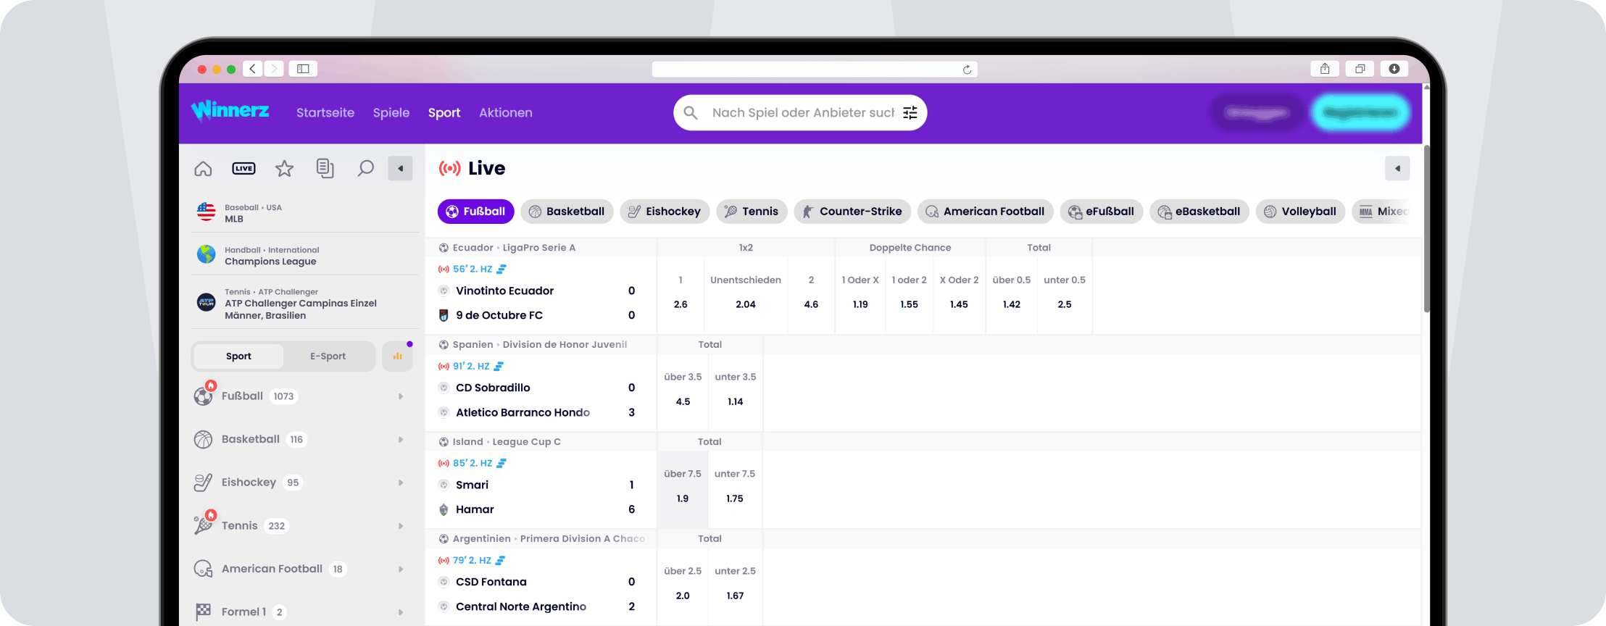The image size is (1606, 626).
Task: Click the Fußball soccer ball sidebar icon
Action: click(x=204, y=396)
